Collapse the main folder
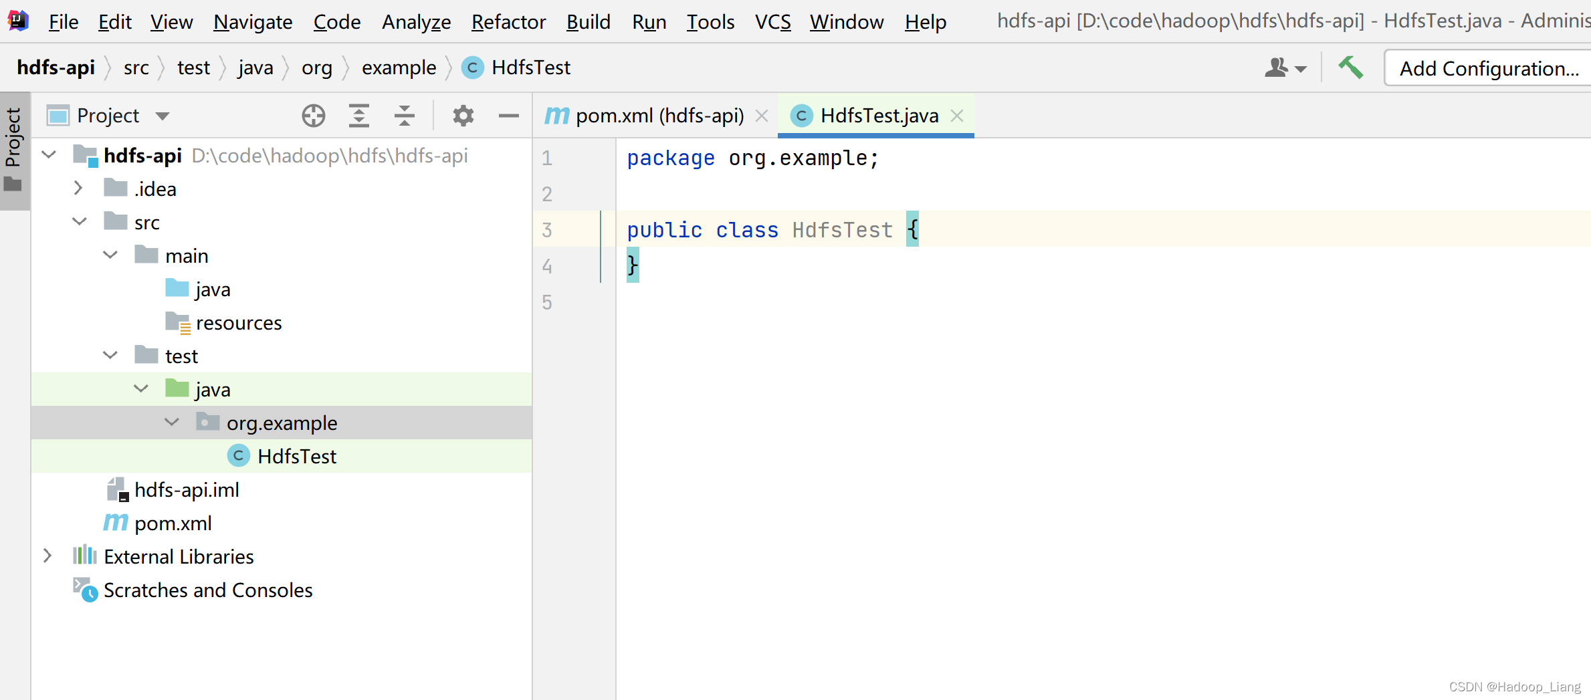1591x700 pixels. [x=110, y=255]
